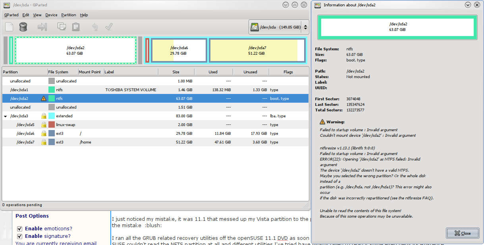
Task: Toggle the Enable emoticons checkbox
Action: [x=19, y=229]
